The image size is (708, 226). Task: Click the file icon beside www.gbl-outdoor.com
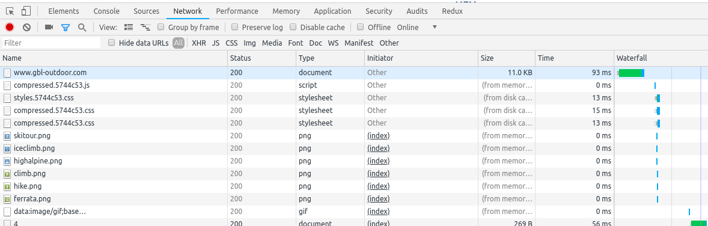point(7,73)
